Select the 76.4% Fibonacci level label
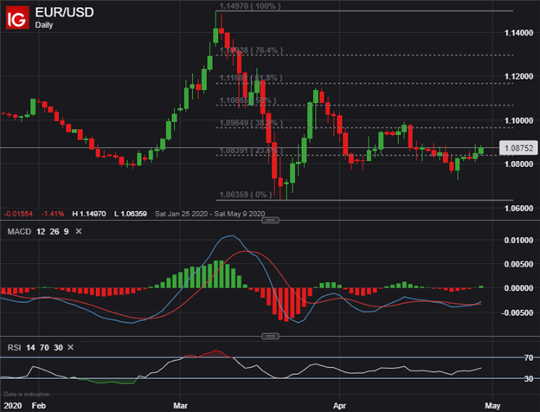 pos(251,50)
